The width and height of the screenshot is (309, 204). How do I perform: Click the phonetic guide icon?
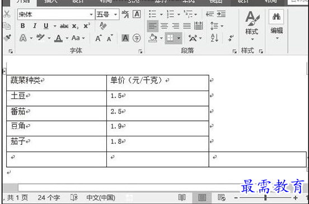coord(125,14)
